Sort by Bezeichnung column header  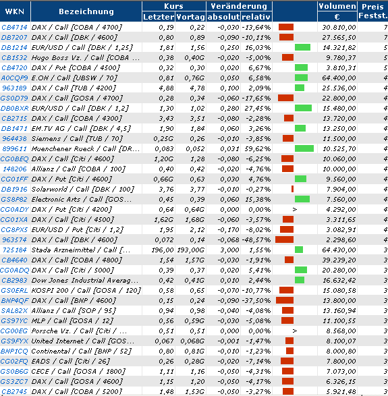click(86, 11)
